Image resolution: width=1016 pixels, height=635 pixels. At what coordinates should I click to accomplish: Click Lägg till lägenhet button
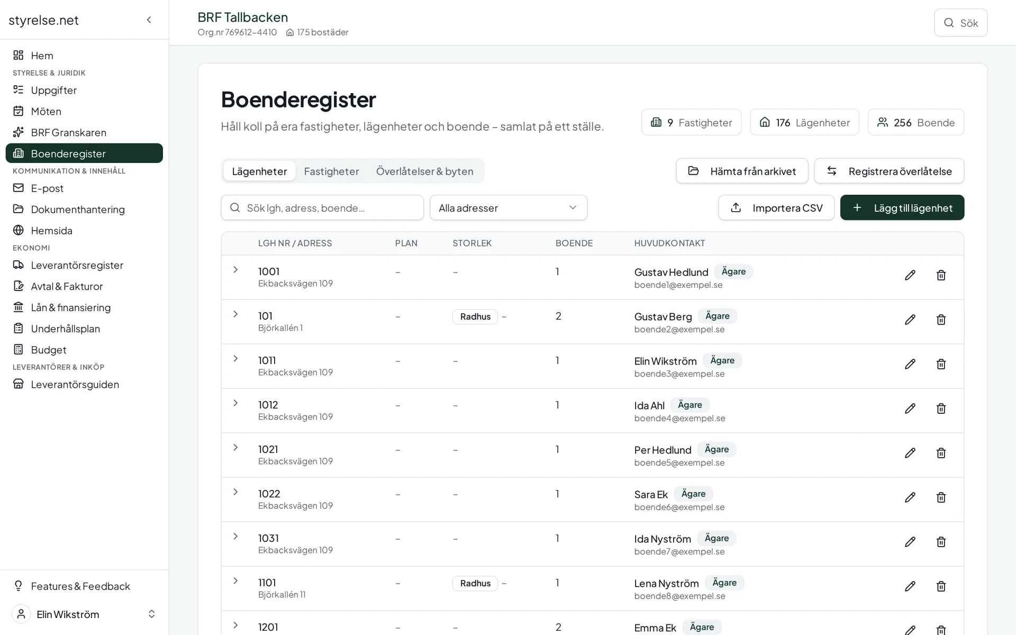point(902,207)
